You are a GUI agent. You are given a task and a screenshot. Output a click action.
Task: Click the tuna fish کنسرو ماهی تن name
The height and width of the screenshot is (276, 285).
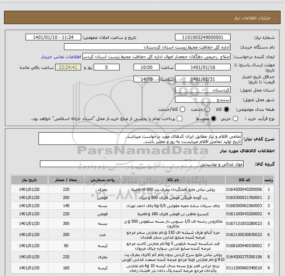(173, 214)
